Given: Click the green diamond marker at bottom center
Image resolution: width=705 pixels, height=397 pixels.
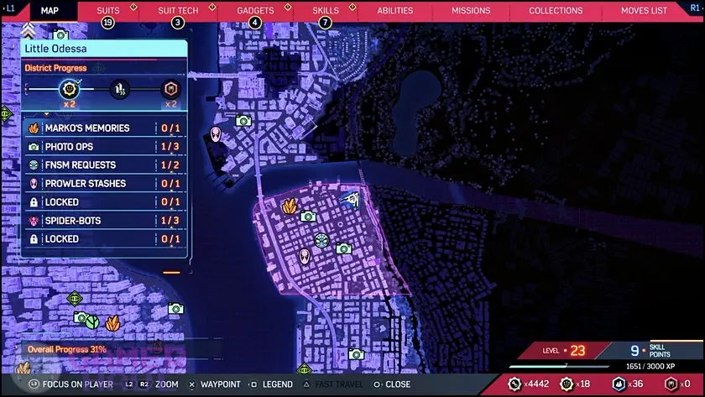Looking at the screenshot, I should (x=305, y=369).
